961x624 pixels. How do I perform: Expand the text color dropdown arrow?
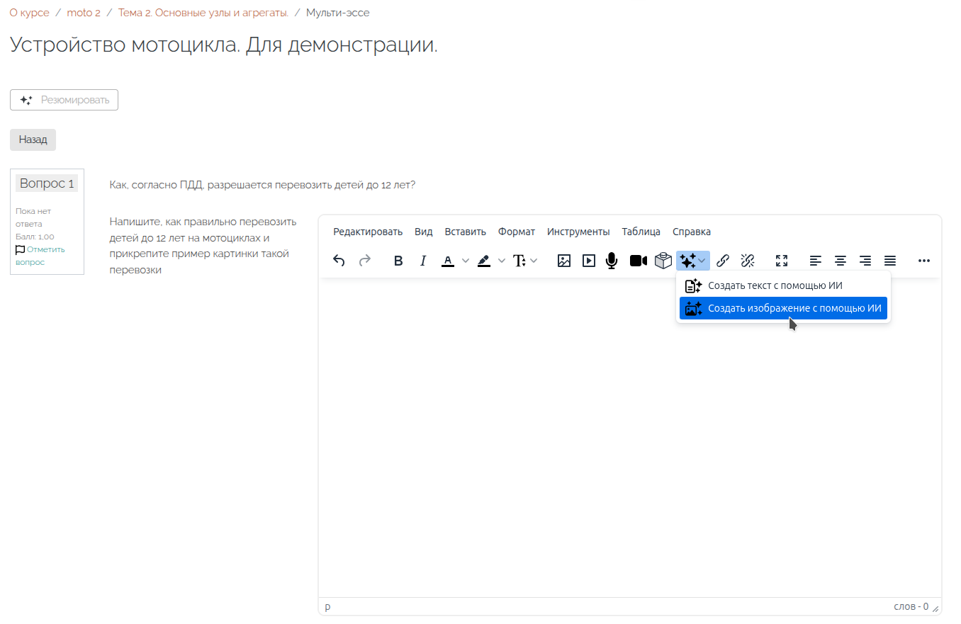(x=466, y=261)
